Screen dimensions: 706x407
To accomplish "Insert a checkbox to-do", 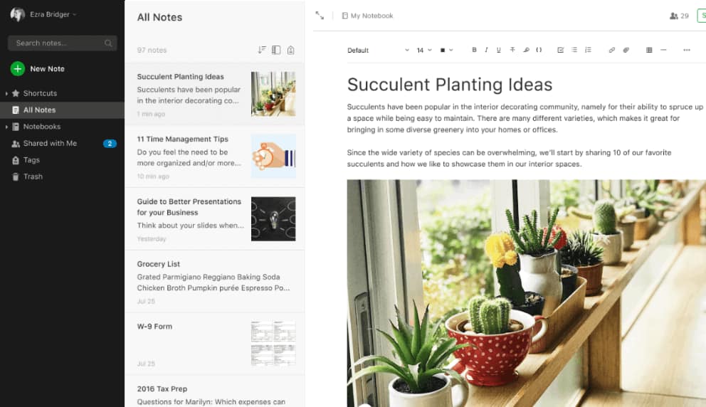I will point(561,50).
